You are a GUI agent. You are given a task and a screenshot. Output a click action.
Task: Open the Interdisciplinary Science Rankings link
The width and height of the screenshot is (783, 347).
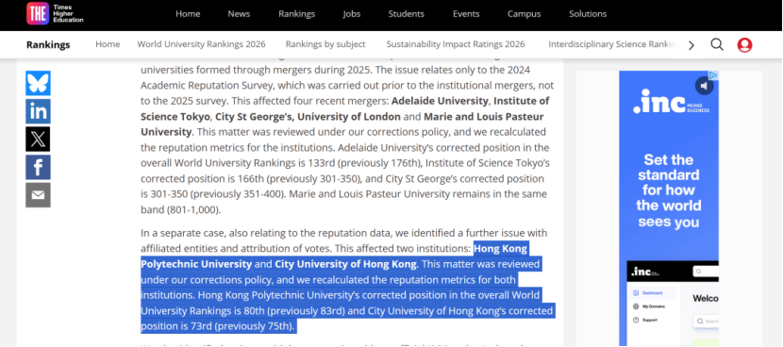(612, 44)
